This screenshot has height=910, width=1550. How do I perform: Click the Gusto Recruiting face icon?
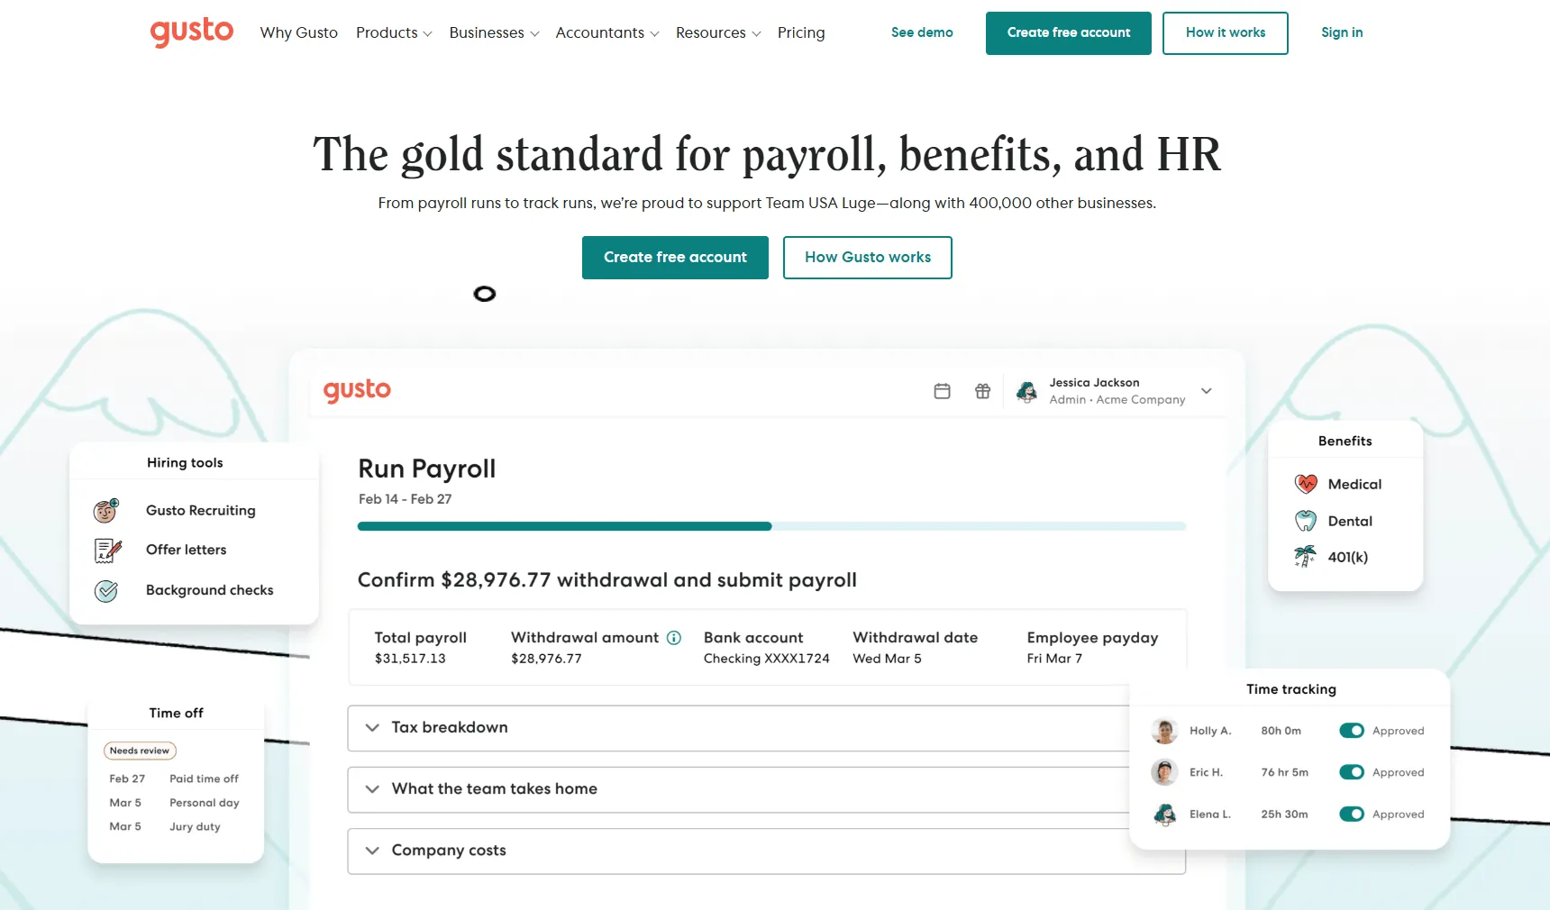106,511
